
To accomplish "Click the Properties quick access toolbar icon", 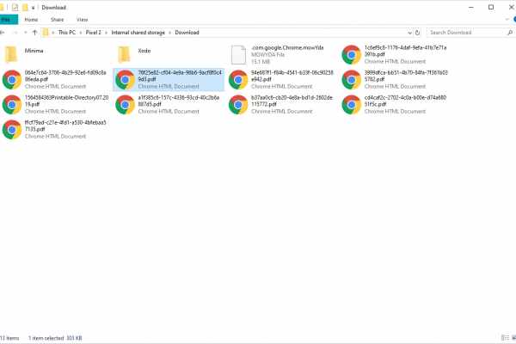I will (x=15, y=7).
